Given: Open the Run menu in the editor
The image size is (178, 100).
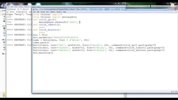Looking at the screenshot, I should 48,12.
